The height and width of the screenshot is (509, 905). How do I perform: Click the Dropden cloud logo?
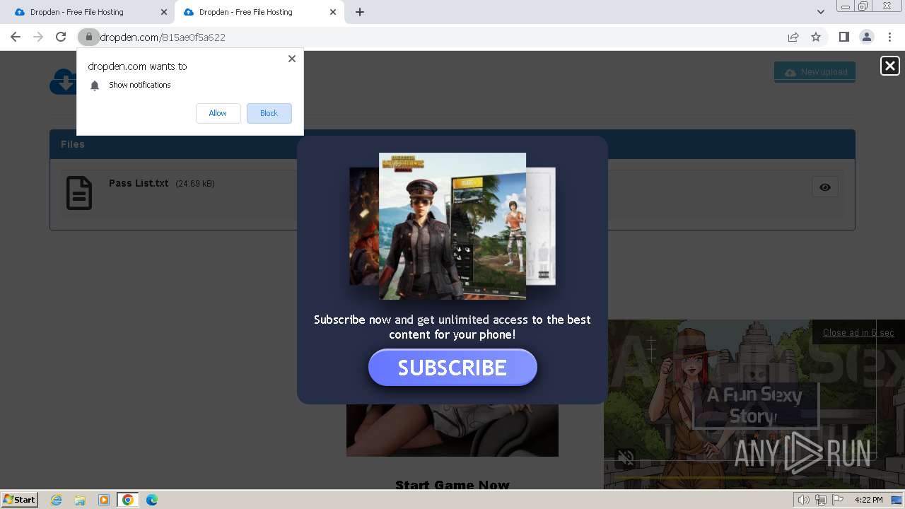63,81
